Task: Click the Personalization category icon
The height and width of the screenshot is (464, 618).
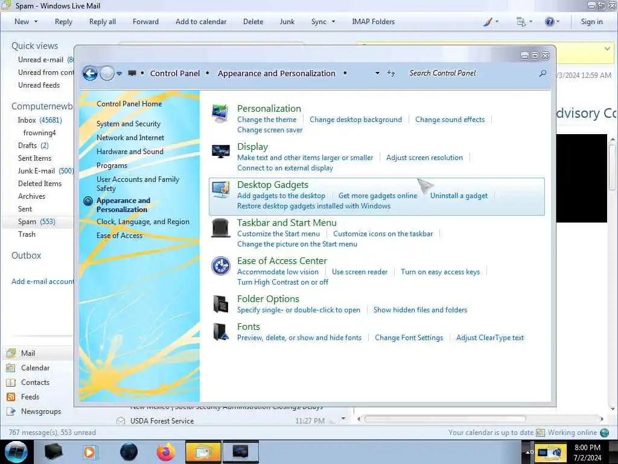Action: pos(220,114)
